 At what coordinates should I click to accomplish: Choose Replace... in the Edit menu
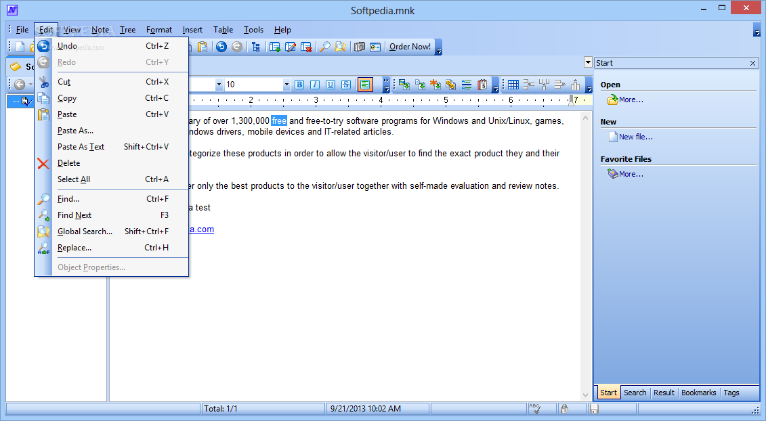[111, 248]
